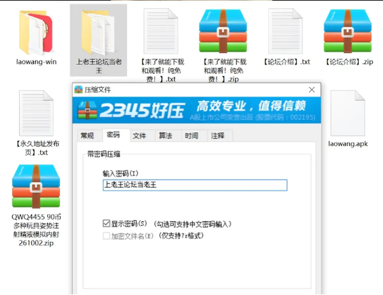Close the 压缩文件 dialog

tap(312, 90)
